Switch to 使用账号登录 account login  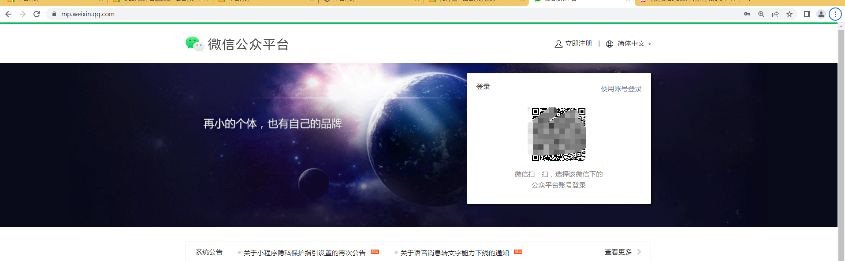tap(621, 88)
